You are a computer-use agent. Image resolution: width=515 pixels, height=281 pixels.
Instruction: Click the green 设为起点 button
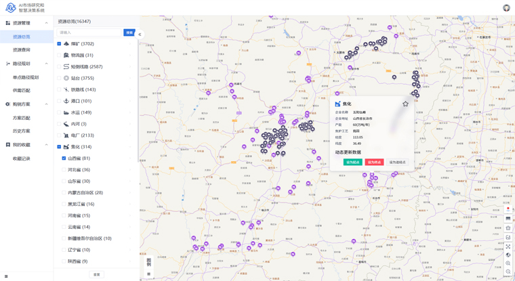point(352,163)
